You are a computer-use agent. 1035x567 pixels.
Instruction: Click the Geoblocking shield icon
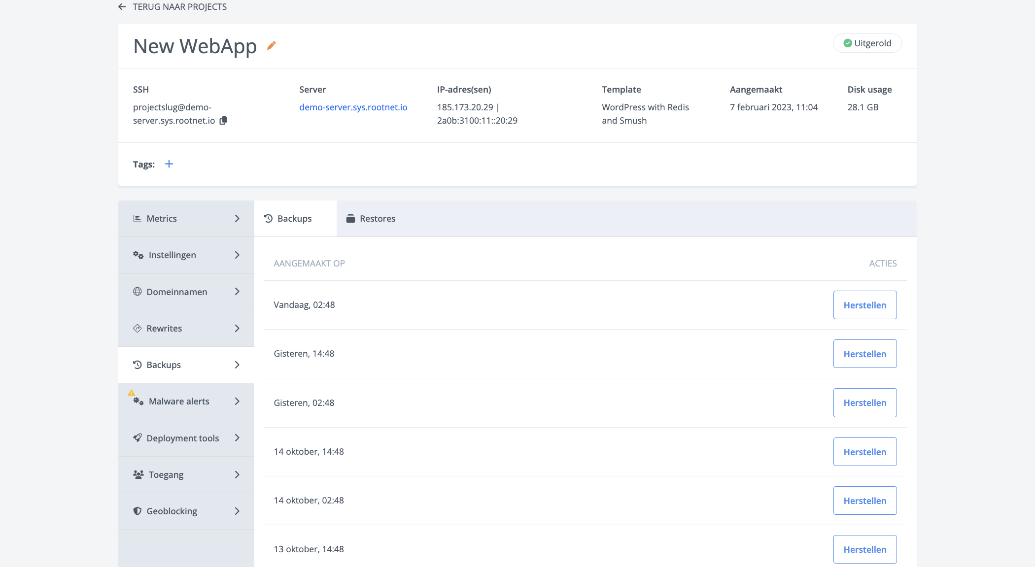tap(138, 511)
